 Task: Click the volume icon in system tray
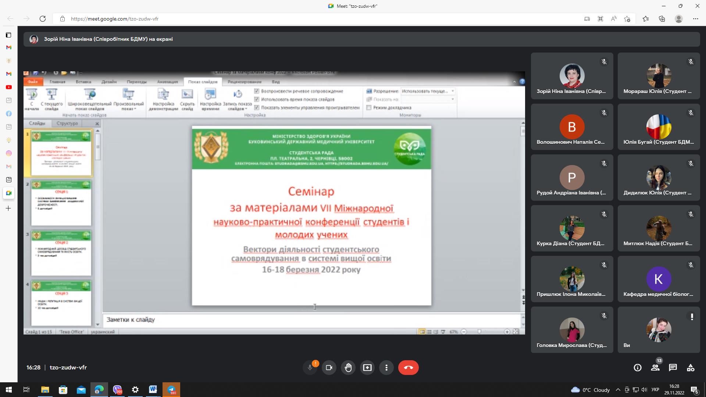pyautogui.click(x=644, y=390)
